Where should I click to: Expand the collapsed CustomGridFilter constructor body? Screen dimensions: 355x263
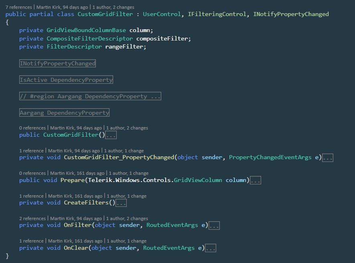click(x=111, y=135)
